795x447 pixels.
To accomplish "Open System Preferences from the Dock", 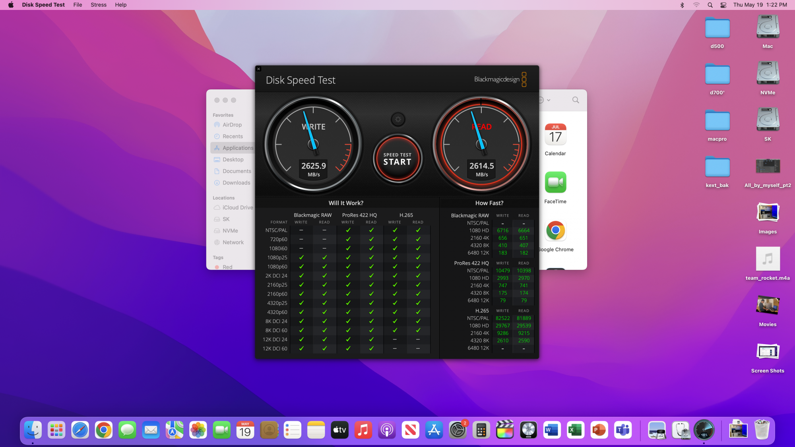I will pos(458,430).
